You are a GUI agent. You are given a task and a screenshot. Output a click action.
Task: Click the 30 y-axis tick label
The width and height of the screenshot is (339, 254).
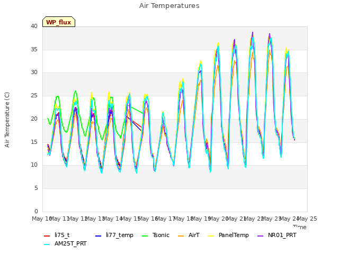click(x=34, y=72)
